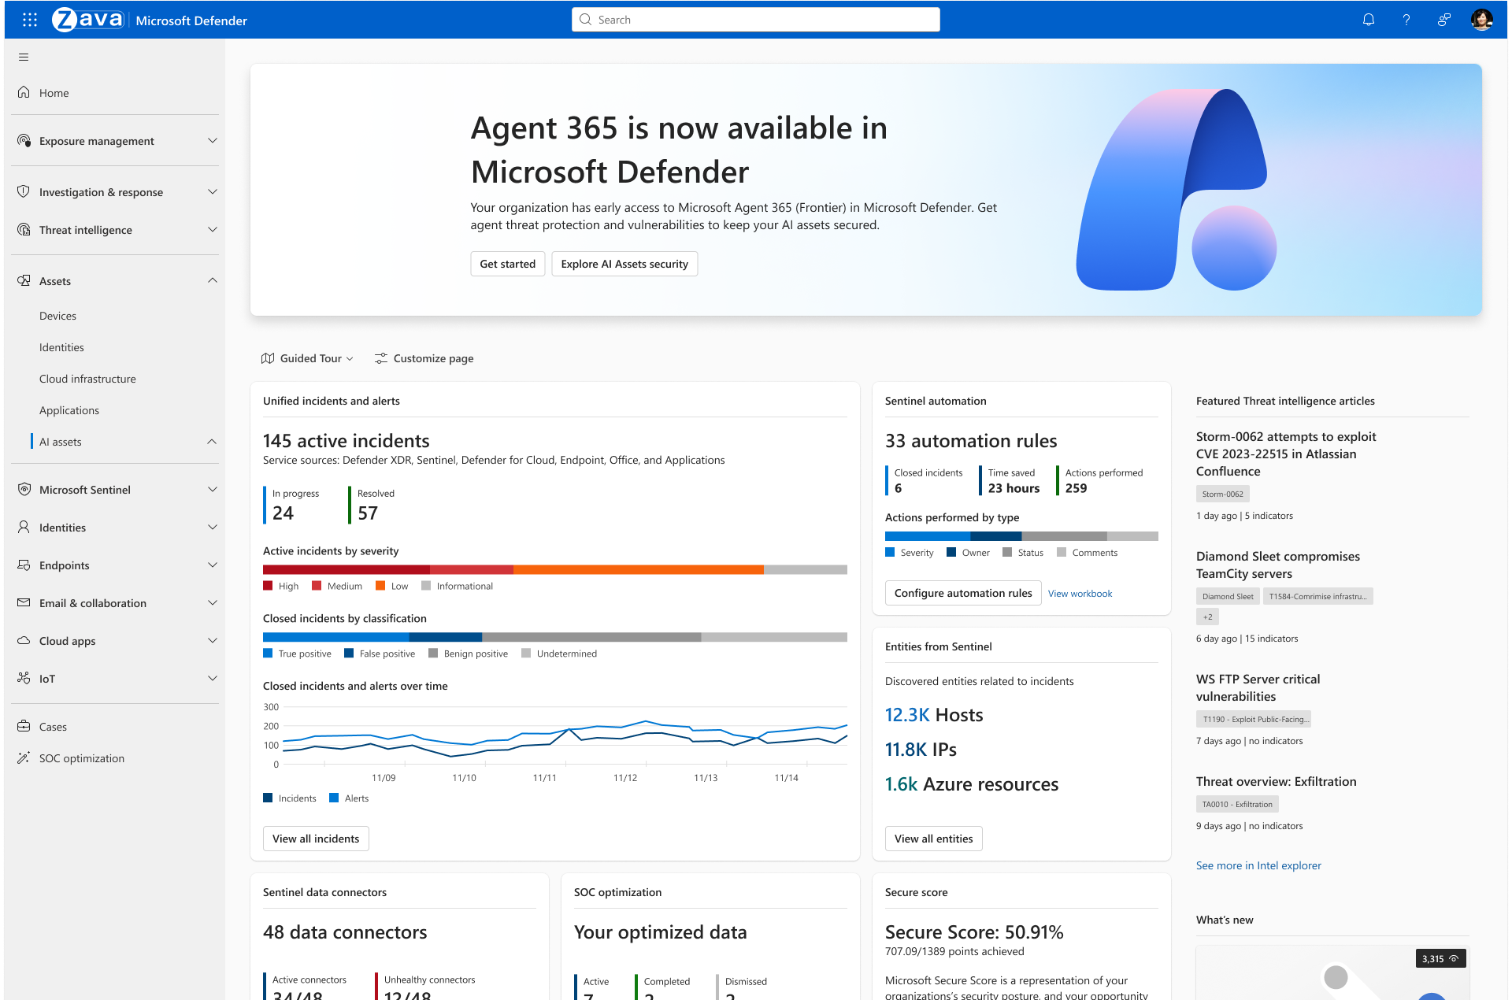Expand Investigation & response chevron

[x=212, y=191]
